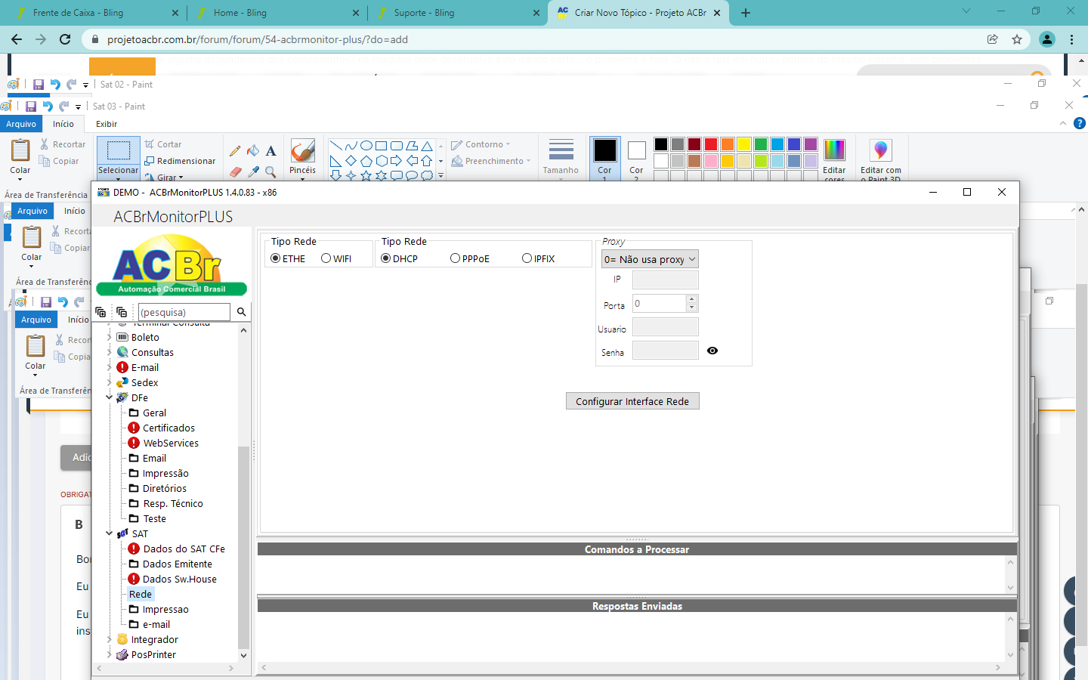Click the browser address bar URL

258,39
